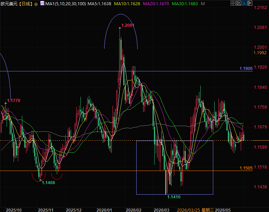269x212 pixels.
Task: Select the 1.1906 horizontal line label
Action: tap(246, 69)
